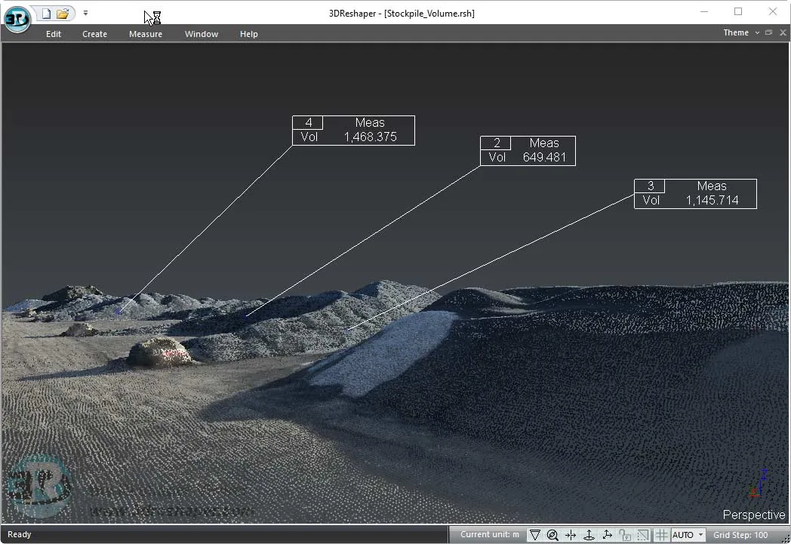Open the Create menu

[95, 34]
